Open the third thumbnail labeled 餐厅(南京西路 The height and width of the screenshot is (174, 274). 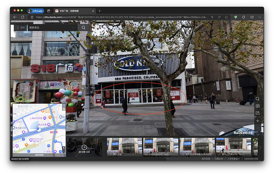(x=197, y=147)
